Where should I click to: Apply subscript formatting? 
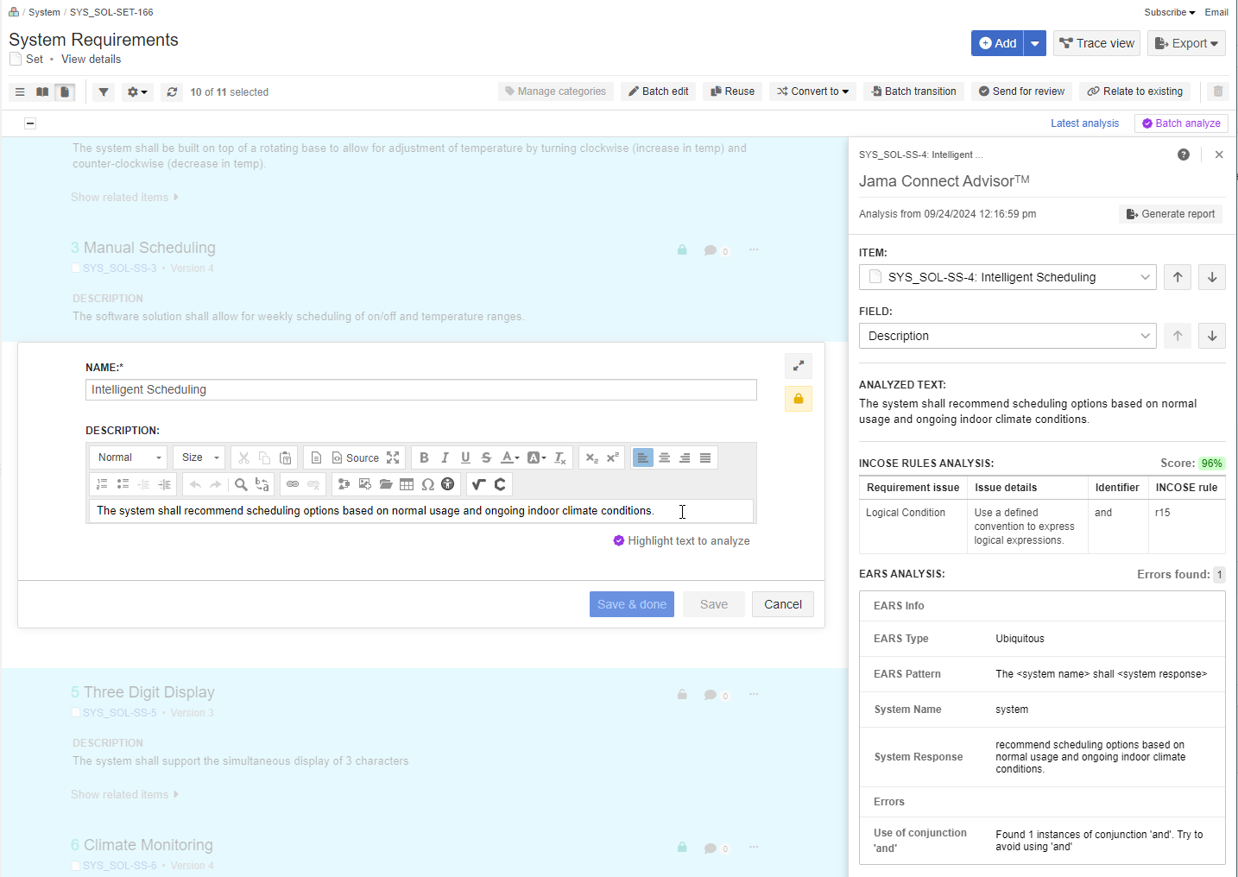tap(591, 457)
